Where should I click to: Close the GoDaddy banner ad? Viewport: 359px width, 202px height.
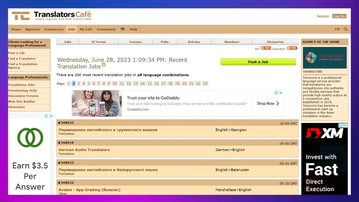click(x=281, y=93)
